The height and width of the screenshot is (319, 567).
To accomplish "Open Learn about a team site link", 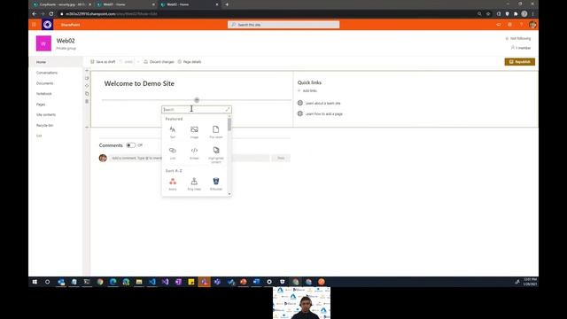I will pos(322,103).
